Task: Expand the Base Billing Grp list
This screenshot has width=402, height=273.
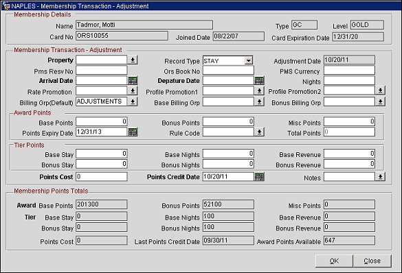Action: pos(259,102)
